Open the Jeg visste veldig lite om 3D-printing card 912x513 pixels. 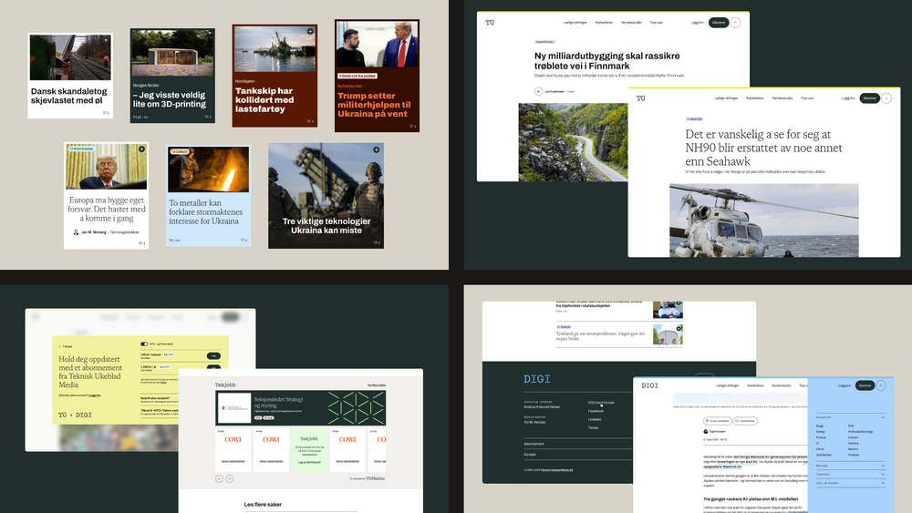[172, 76]
